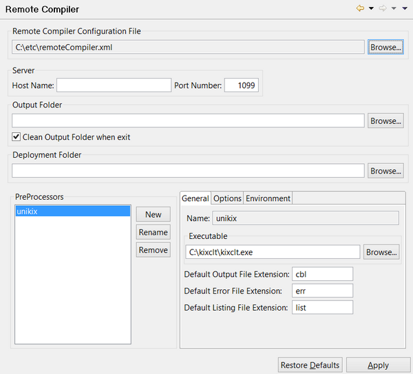This screenshot has width=413, height=374.
Task: Open the preference page view menu arrow
Action: pyautogui.click(x=405, y=9)
